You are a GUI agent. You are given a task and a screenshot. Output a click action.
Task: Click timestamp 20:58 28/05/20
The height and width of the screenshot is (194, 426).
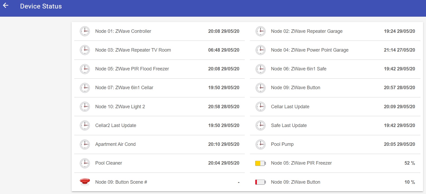[224, 107]
